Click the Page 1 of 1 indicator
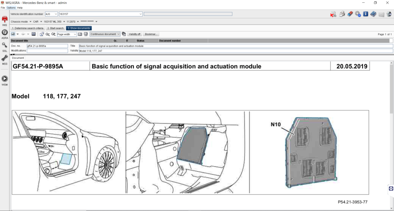The image size is (394, 211). click(385, 34)
